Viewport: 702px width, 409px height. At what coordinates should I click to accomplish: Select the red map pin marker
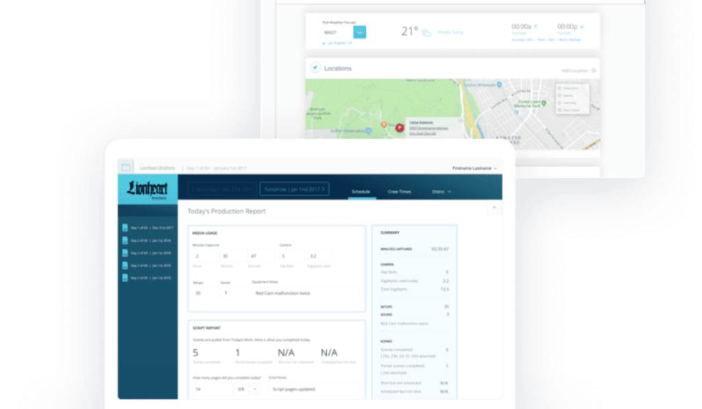point(400,128)
